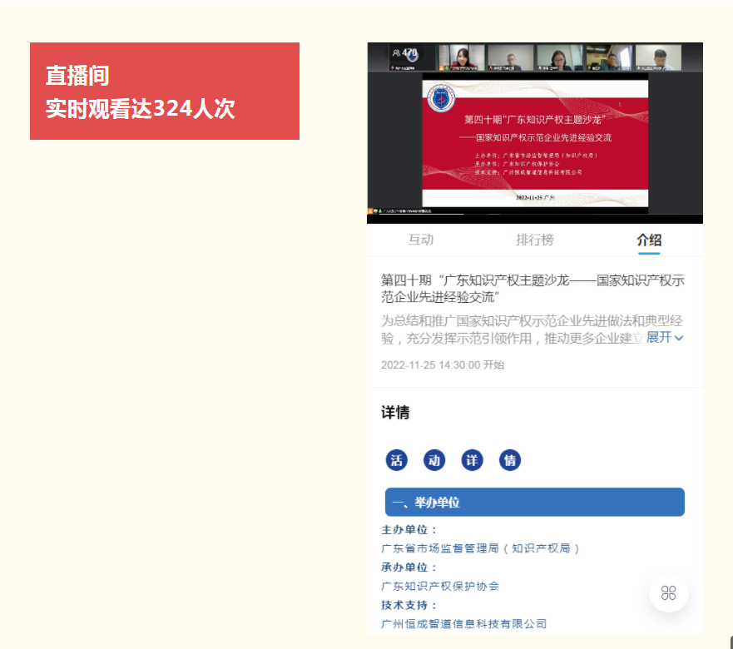Click the participants count icon showing 470

coord(404,53)
